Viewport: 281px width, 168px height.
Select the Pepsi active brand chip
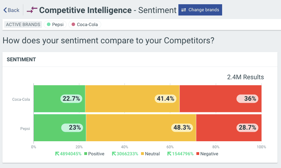point(55,25)
